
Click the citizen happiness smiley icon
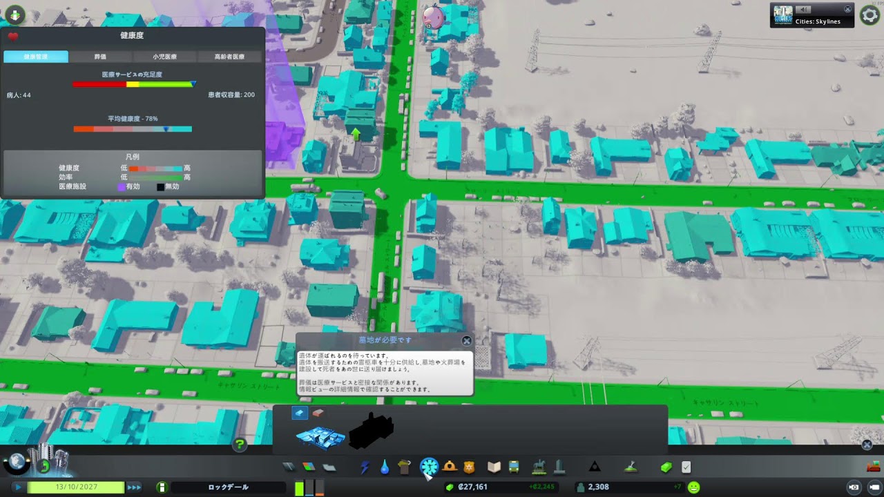[694, 487]
